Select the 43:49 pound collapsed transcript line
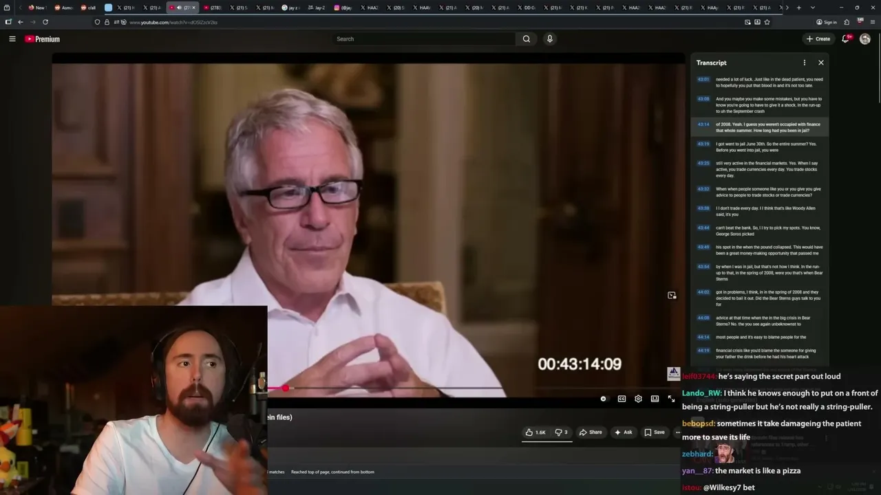881x495 pixels. tap(760, 250)
